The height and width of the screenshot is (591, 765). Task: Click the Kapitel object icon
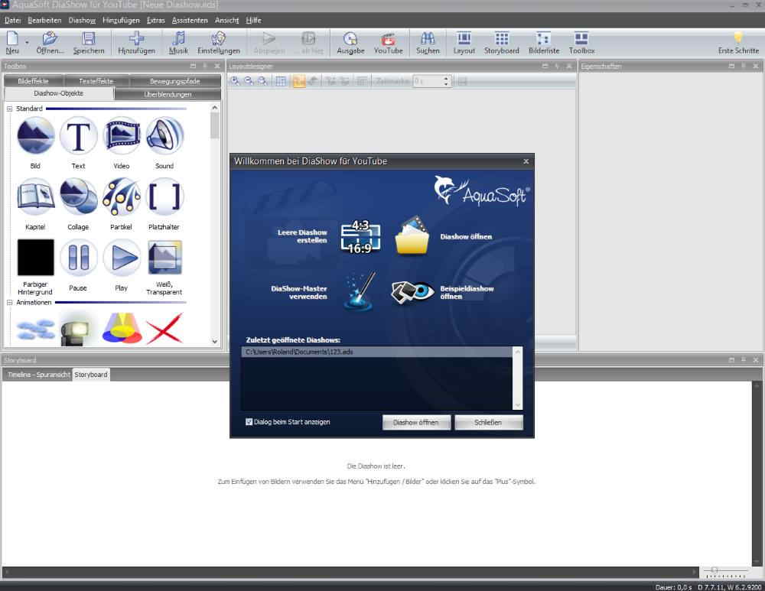click(35, 197)
